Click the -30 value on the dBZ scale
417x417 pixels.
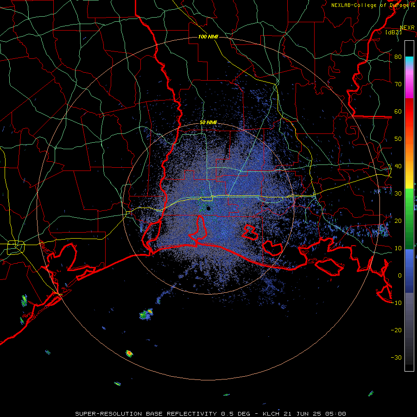click(x=396, y=358)
